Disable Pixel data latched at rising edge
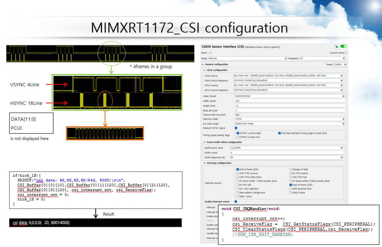The width and height of the screenshot is (382, 247). click(x=279, y=133)
